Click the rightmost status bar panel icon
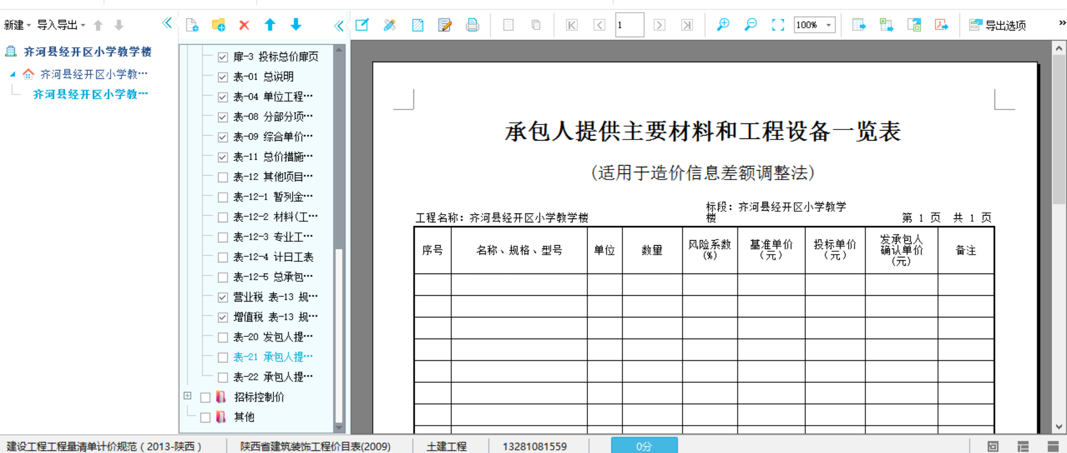This screenshot has width=1067, height=453. tap(1053, 446)
